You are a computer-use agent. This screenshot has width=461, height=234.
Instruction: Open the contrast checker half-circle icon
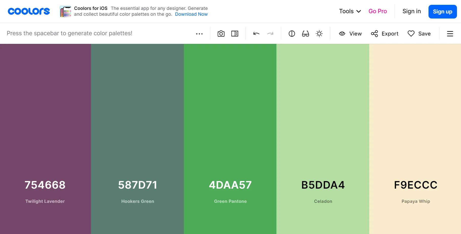[292, 34]
